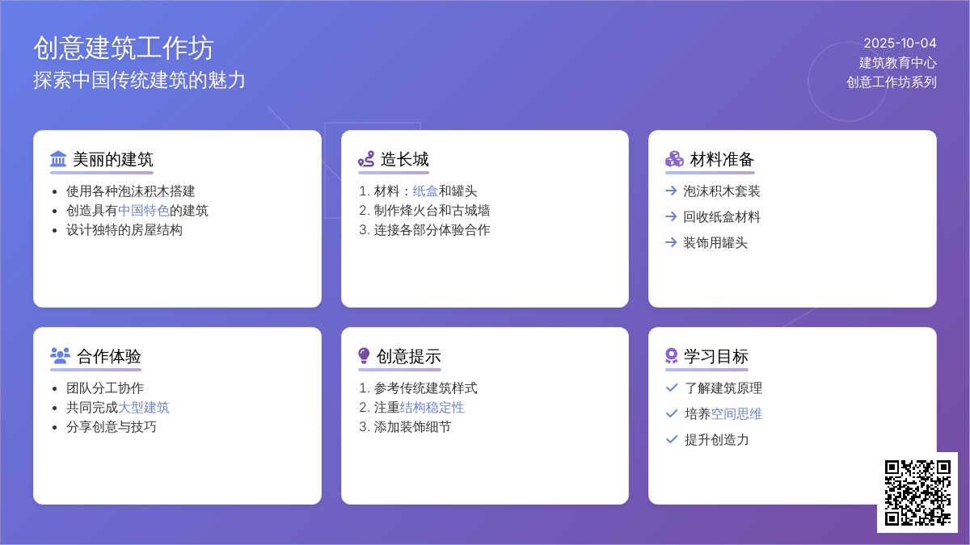Open the highlighted 纸盒 link
Viewport: 970px width, 545px height.
(x=425, y=191)
